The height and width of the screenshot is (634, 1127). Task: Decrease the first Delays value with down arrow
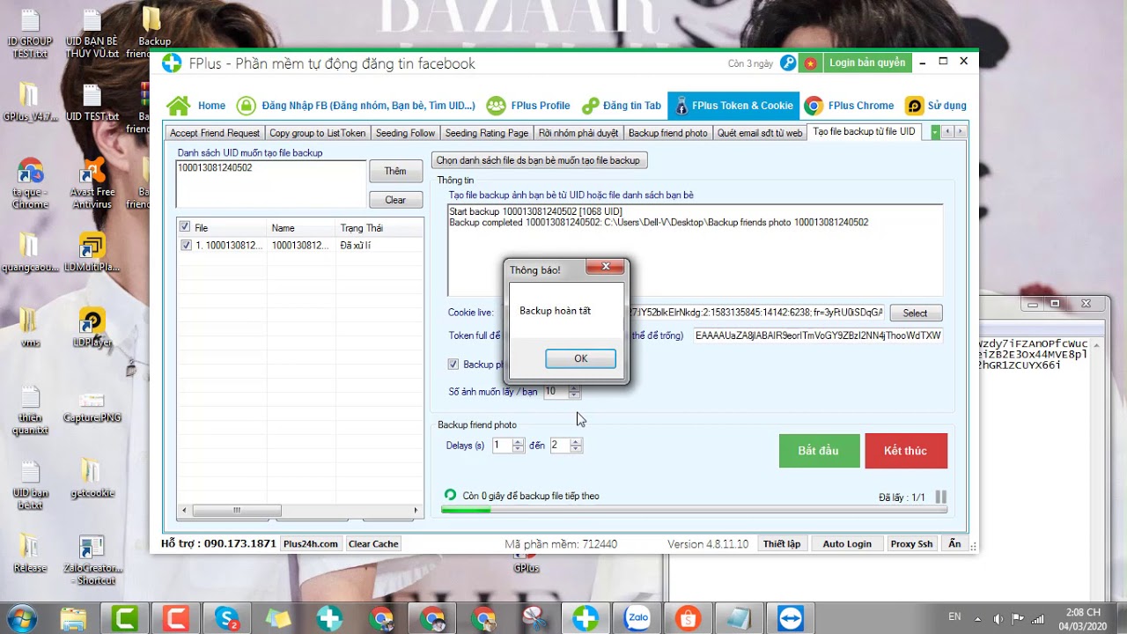coord(518,449)
